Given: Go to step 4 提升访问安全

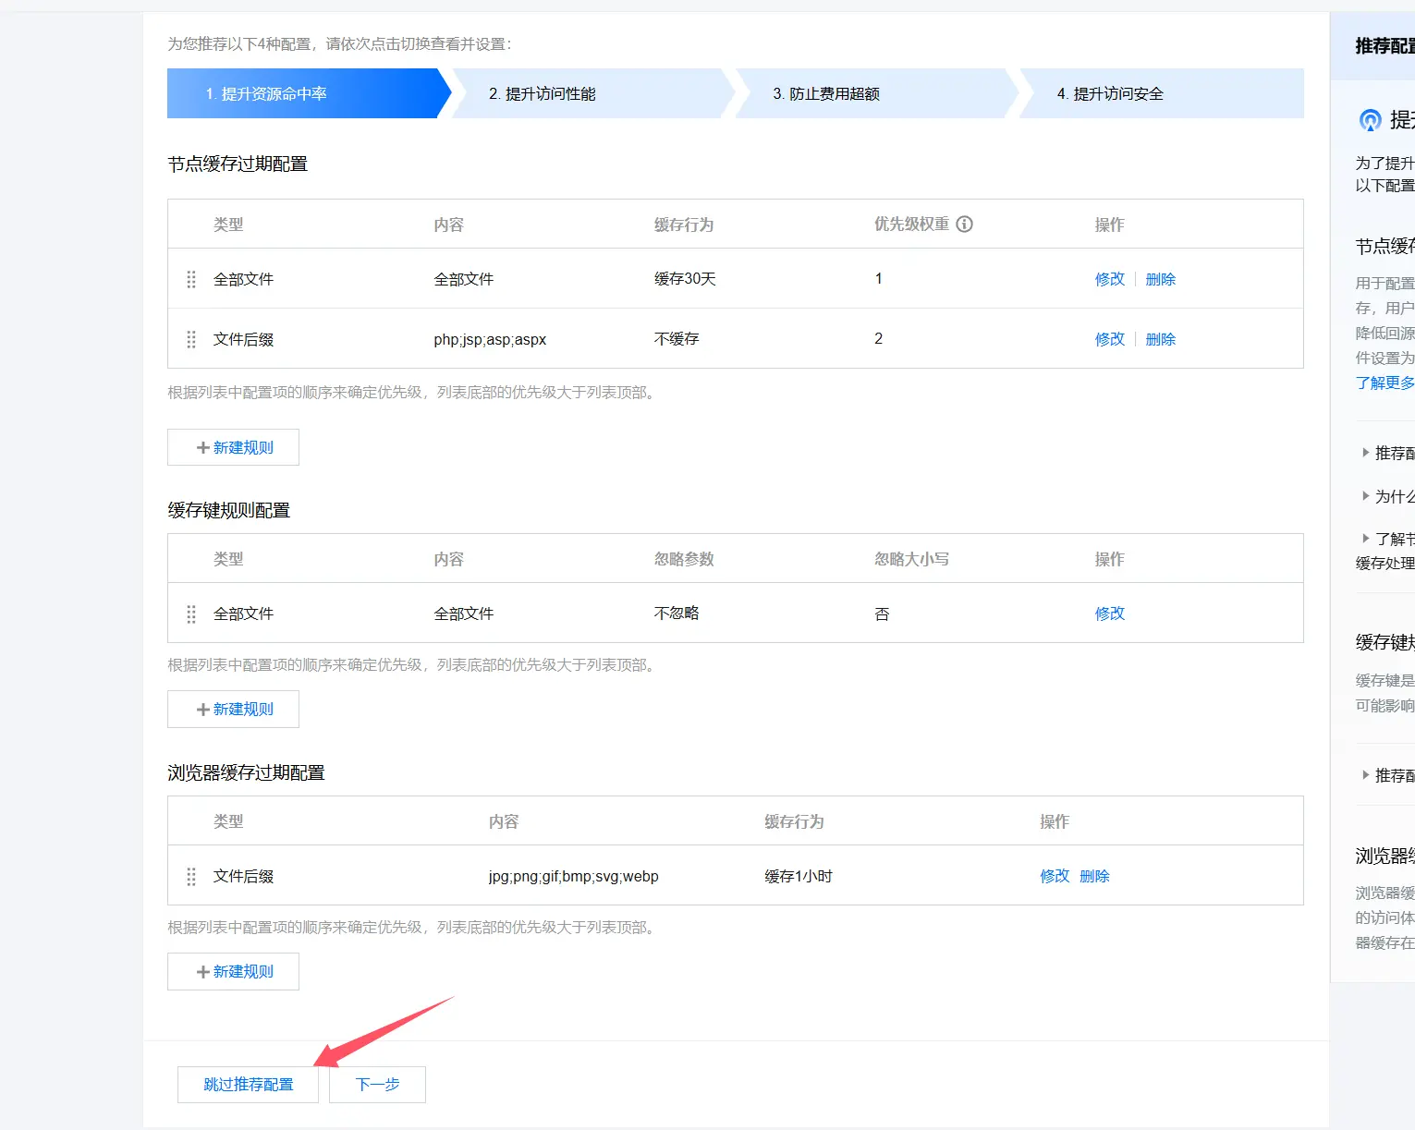Looking at the screenshot, I should click(x=1159, y=93).
